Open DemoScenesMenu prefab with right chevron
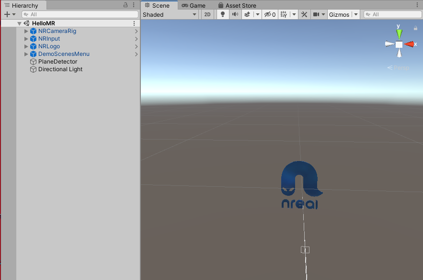Viewport: 423px width, 280px height. click(x=136, y=54)
